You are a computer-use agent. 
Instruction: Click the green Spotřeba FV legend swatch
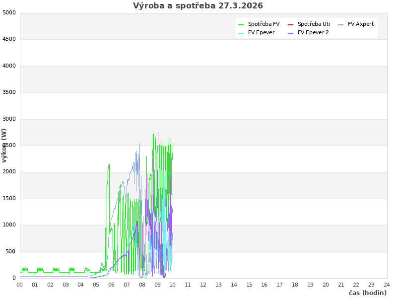241,24
